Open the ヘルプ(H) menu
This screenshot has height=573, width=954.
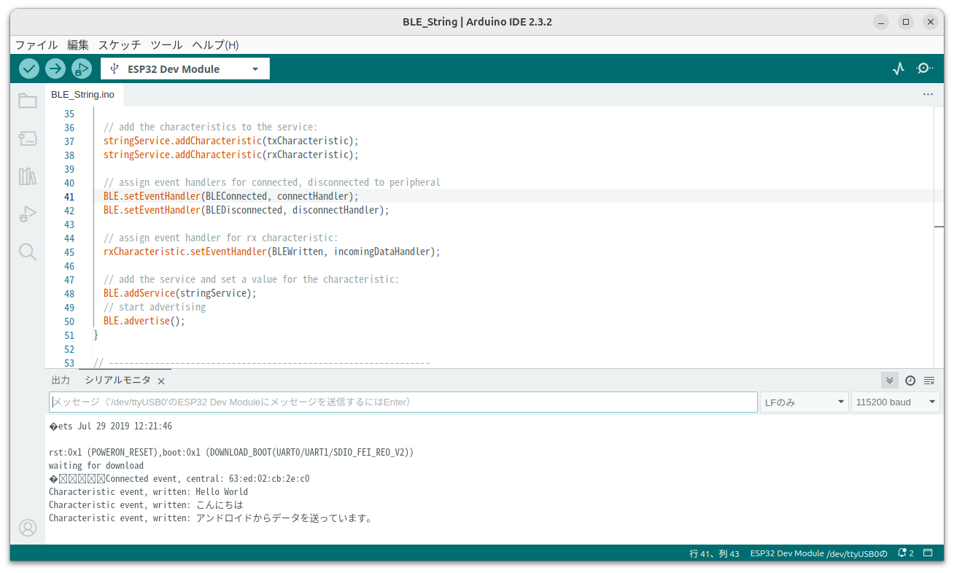click(215, 44)
